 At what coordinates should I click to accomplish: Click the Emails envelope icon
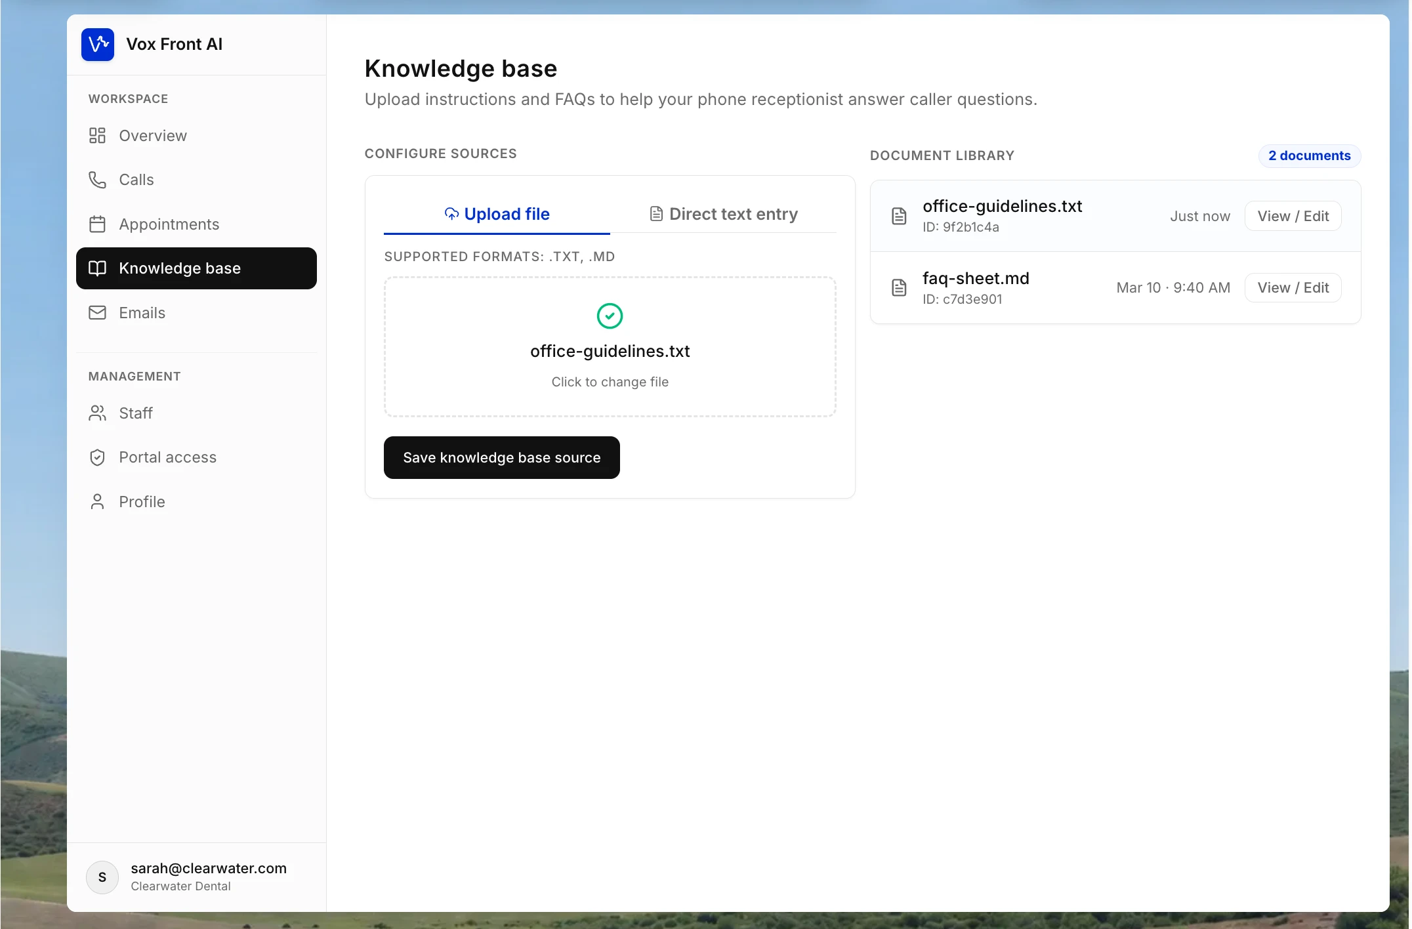pyautogui.click(x=97, y=313)
